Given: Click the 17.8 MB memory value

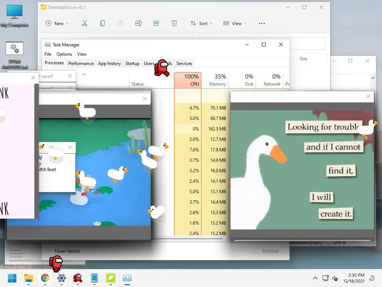Looking at the screenshot, I should (218, 149).
